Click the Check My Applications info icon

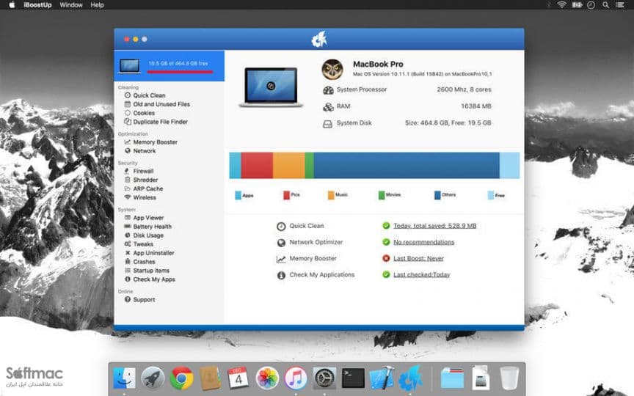(x=281, y=275)
